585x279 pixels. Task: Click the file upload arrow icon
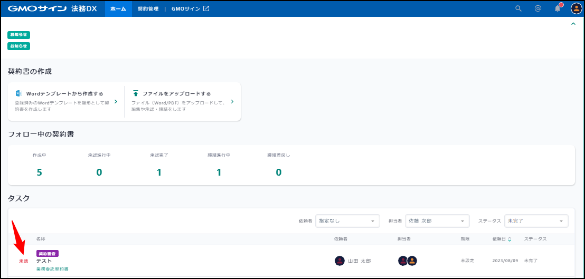(x=136, y=93)
